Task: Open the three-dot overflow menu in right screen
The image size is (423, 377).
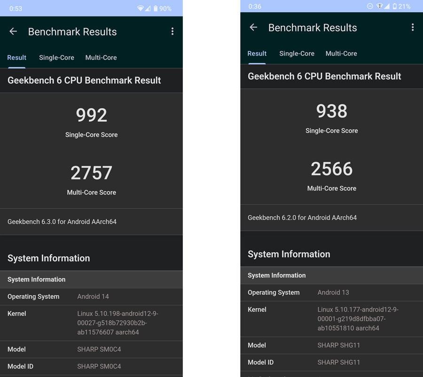Action: pyautogui.click(x=413, y=27)
